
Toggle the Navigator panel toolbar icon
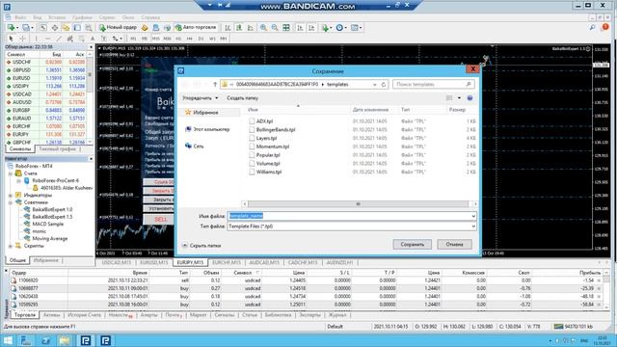pos(66,28)
